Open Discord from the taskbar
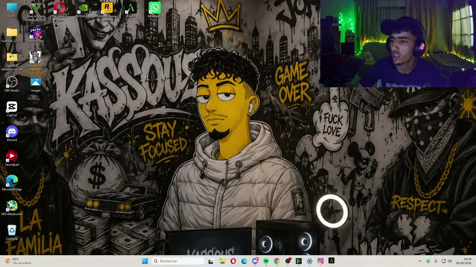Viewport: 476px width, 267px height. 255,261
